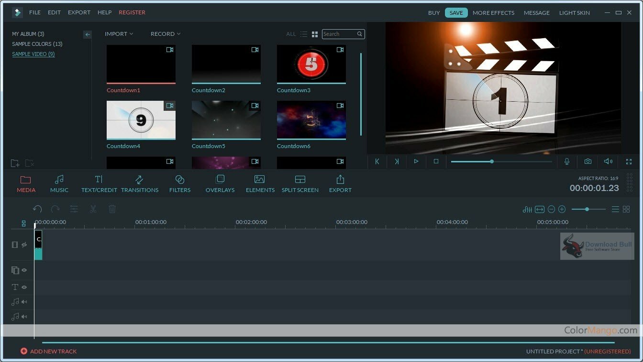Click the timeline zoom slider
The image size is (643, 362).
tap(588, 209)
